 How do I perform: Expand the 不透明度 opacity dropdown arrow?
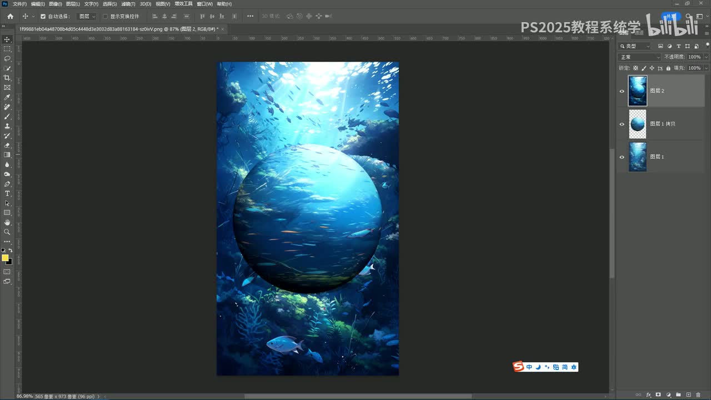(x=706, y=57)
